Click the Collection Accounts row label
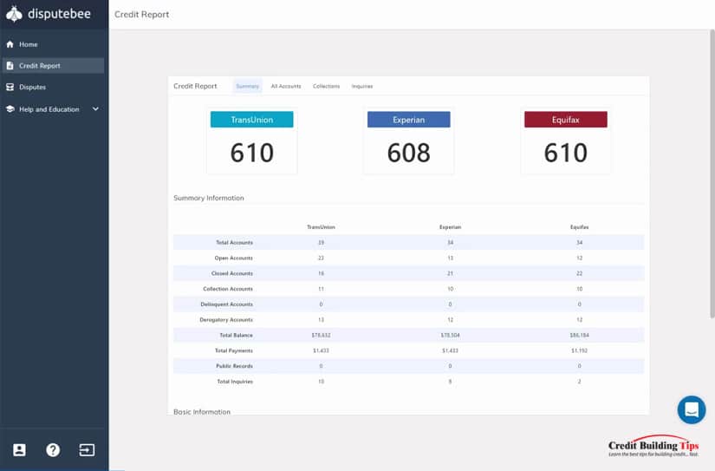715x471 pixels. [228, 289]
